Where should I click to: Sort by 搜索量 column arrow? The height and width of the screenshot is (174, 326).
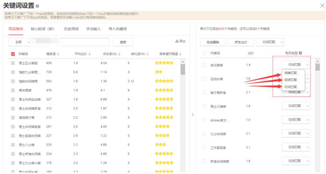point(58,54)
